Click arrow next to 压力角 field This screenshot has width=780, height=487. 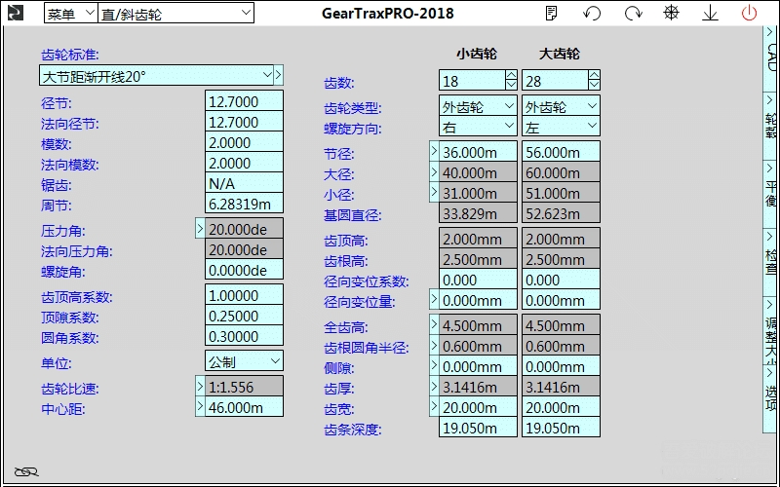coord(200,228)
